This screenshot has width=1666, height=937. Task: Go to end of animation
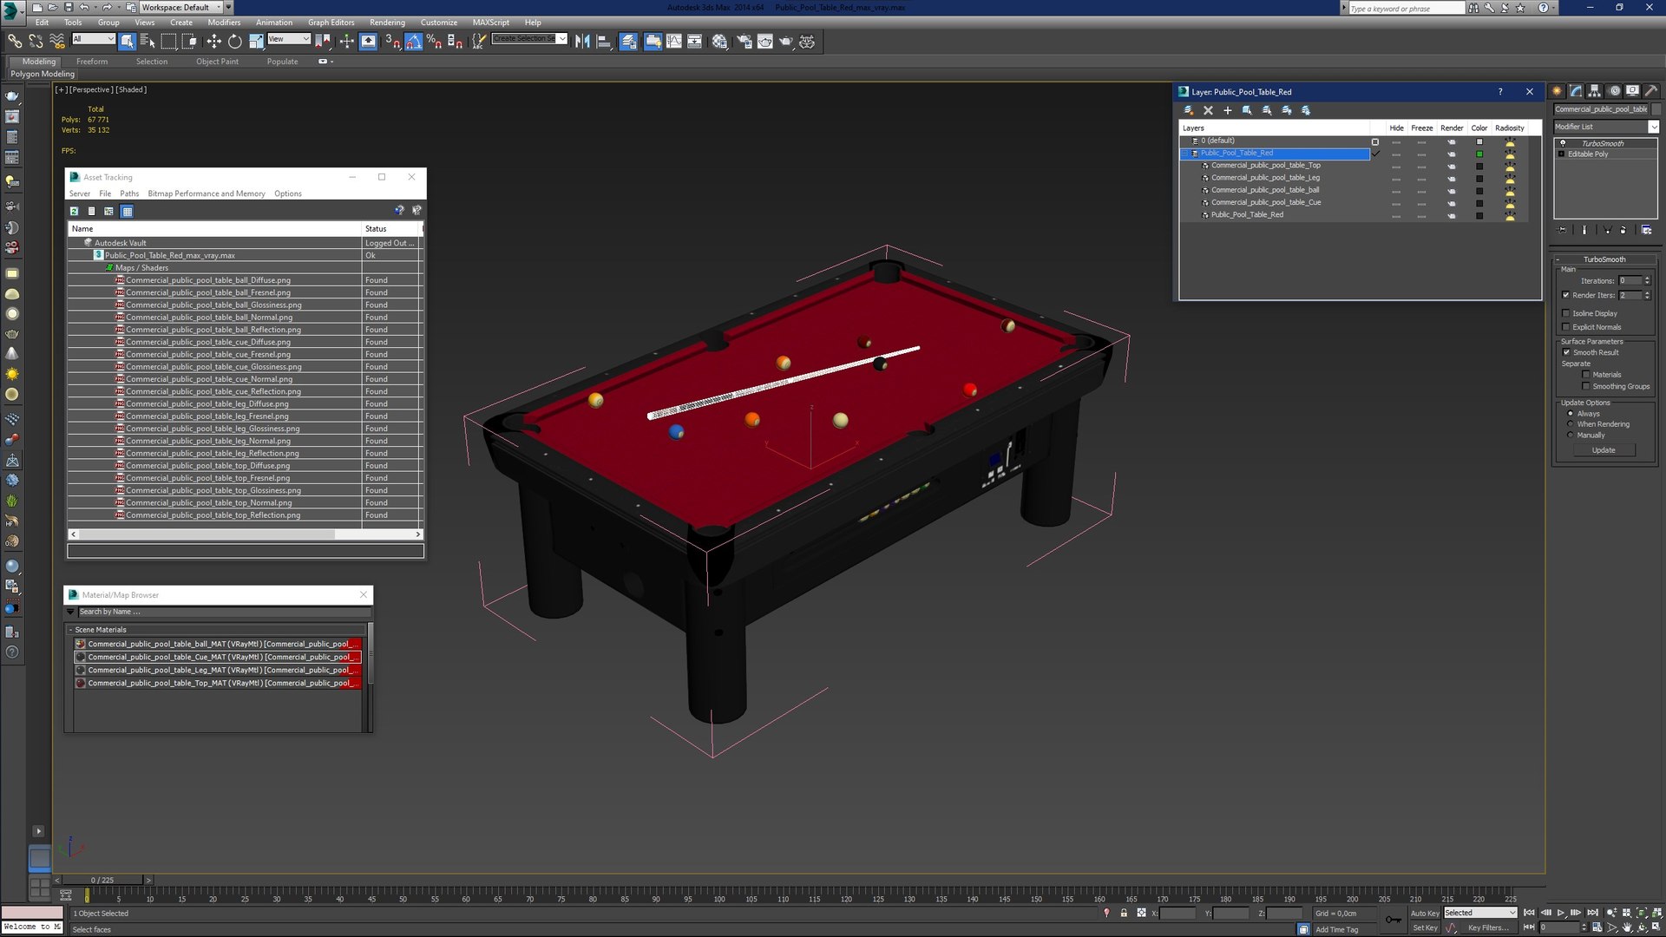pos(1592,913)
